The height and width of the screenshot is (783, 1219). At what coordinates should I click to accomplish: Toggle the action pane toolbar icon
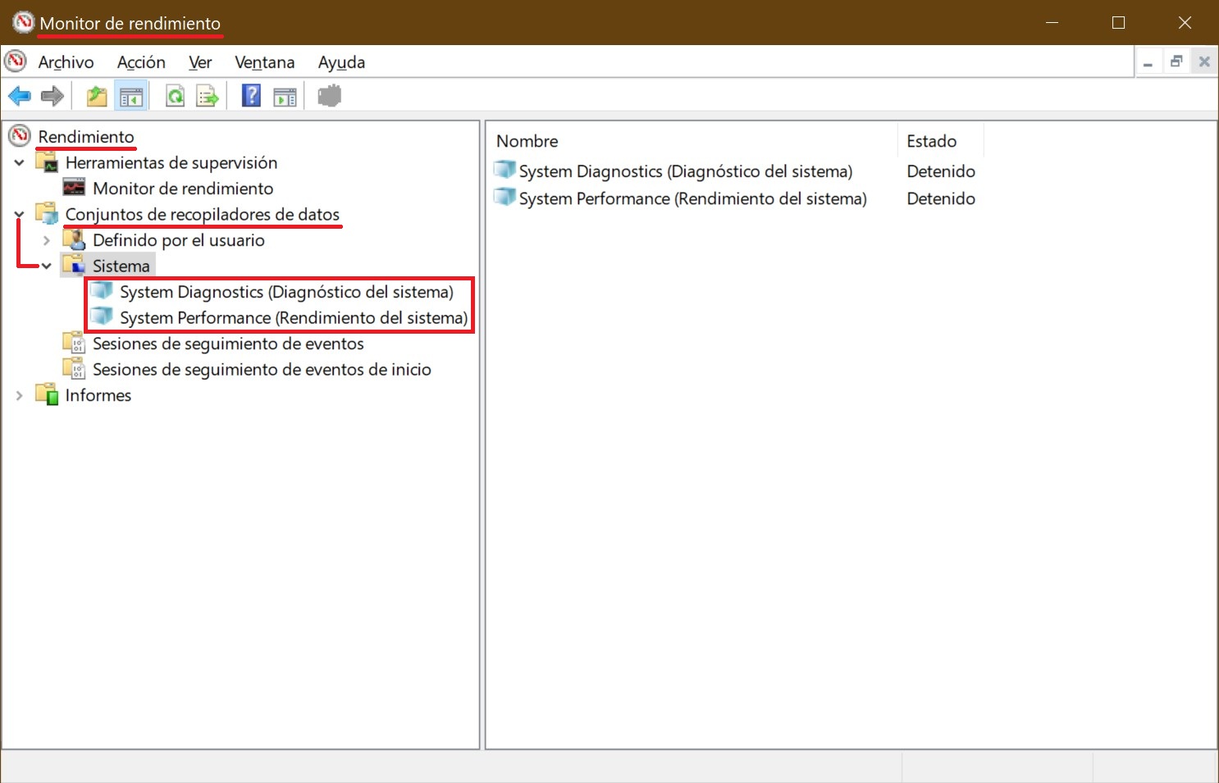[x=285, y=97]
